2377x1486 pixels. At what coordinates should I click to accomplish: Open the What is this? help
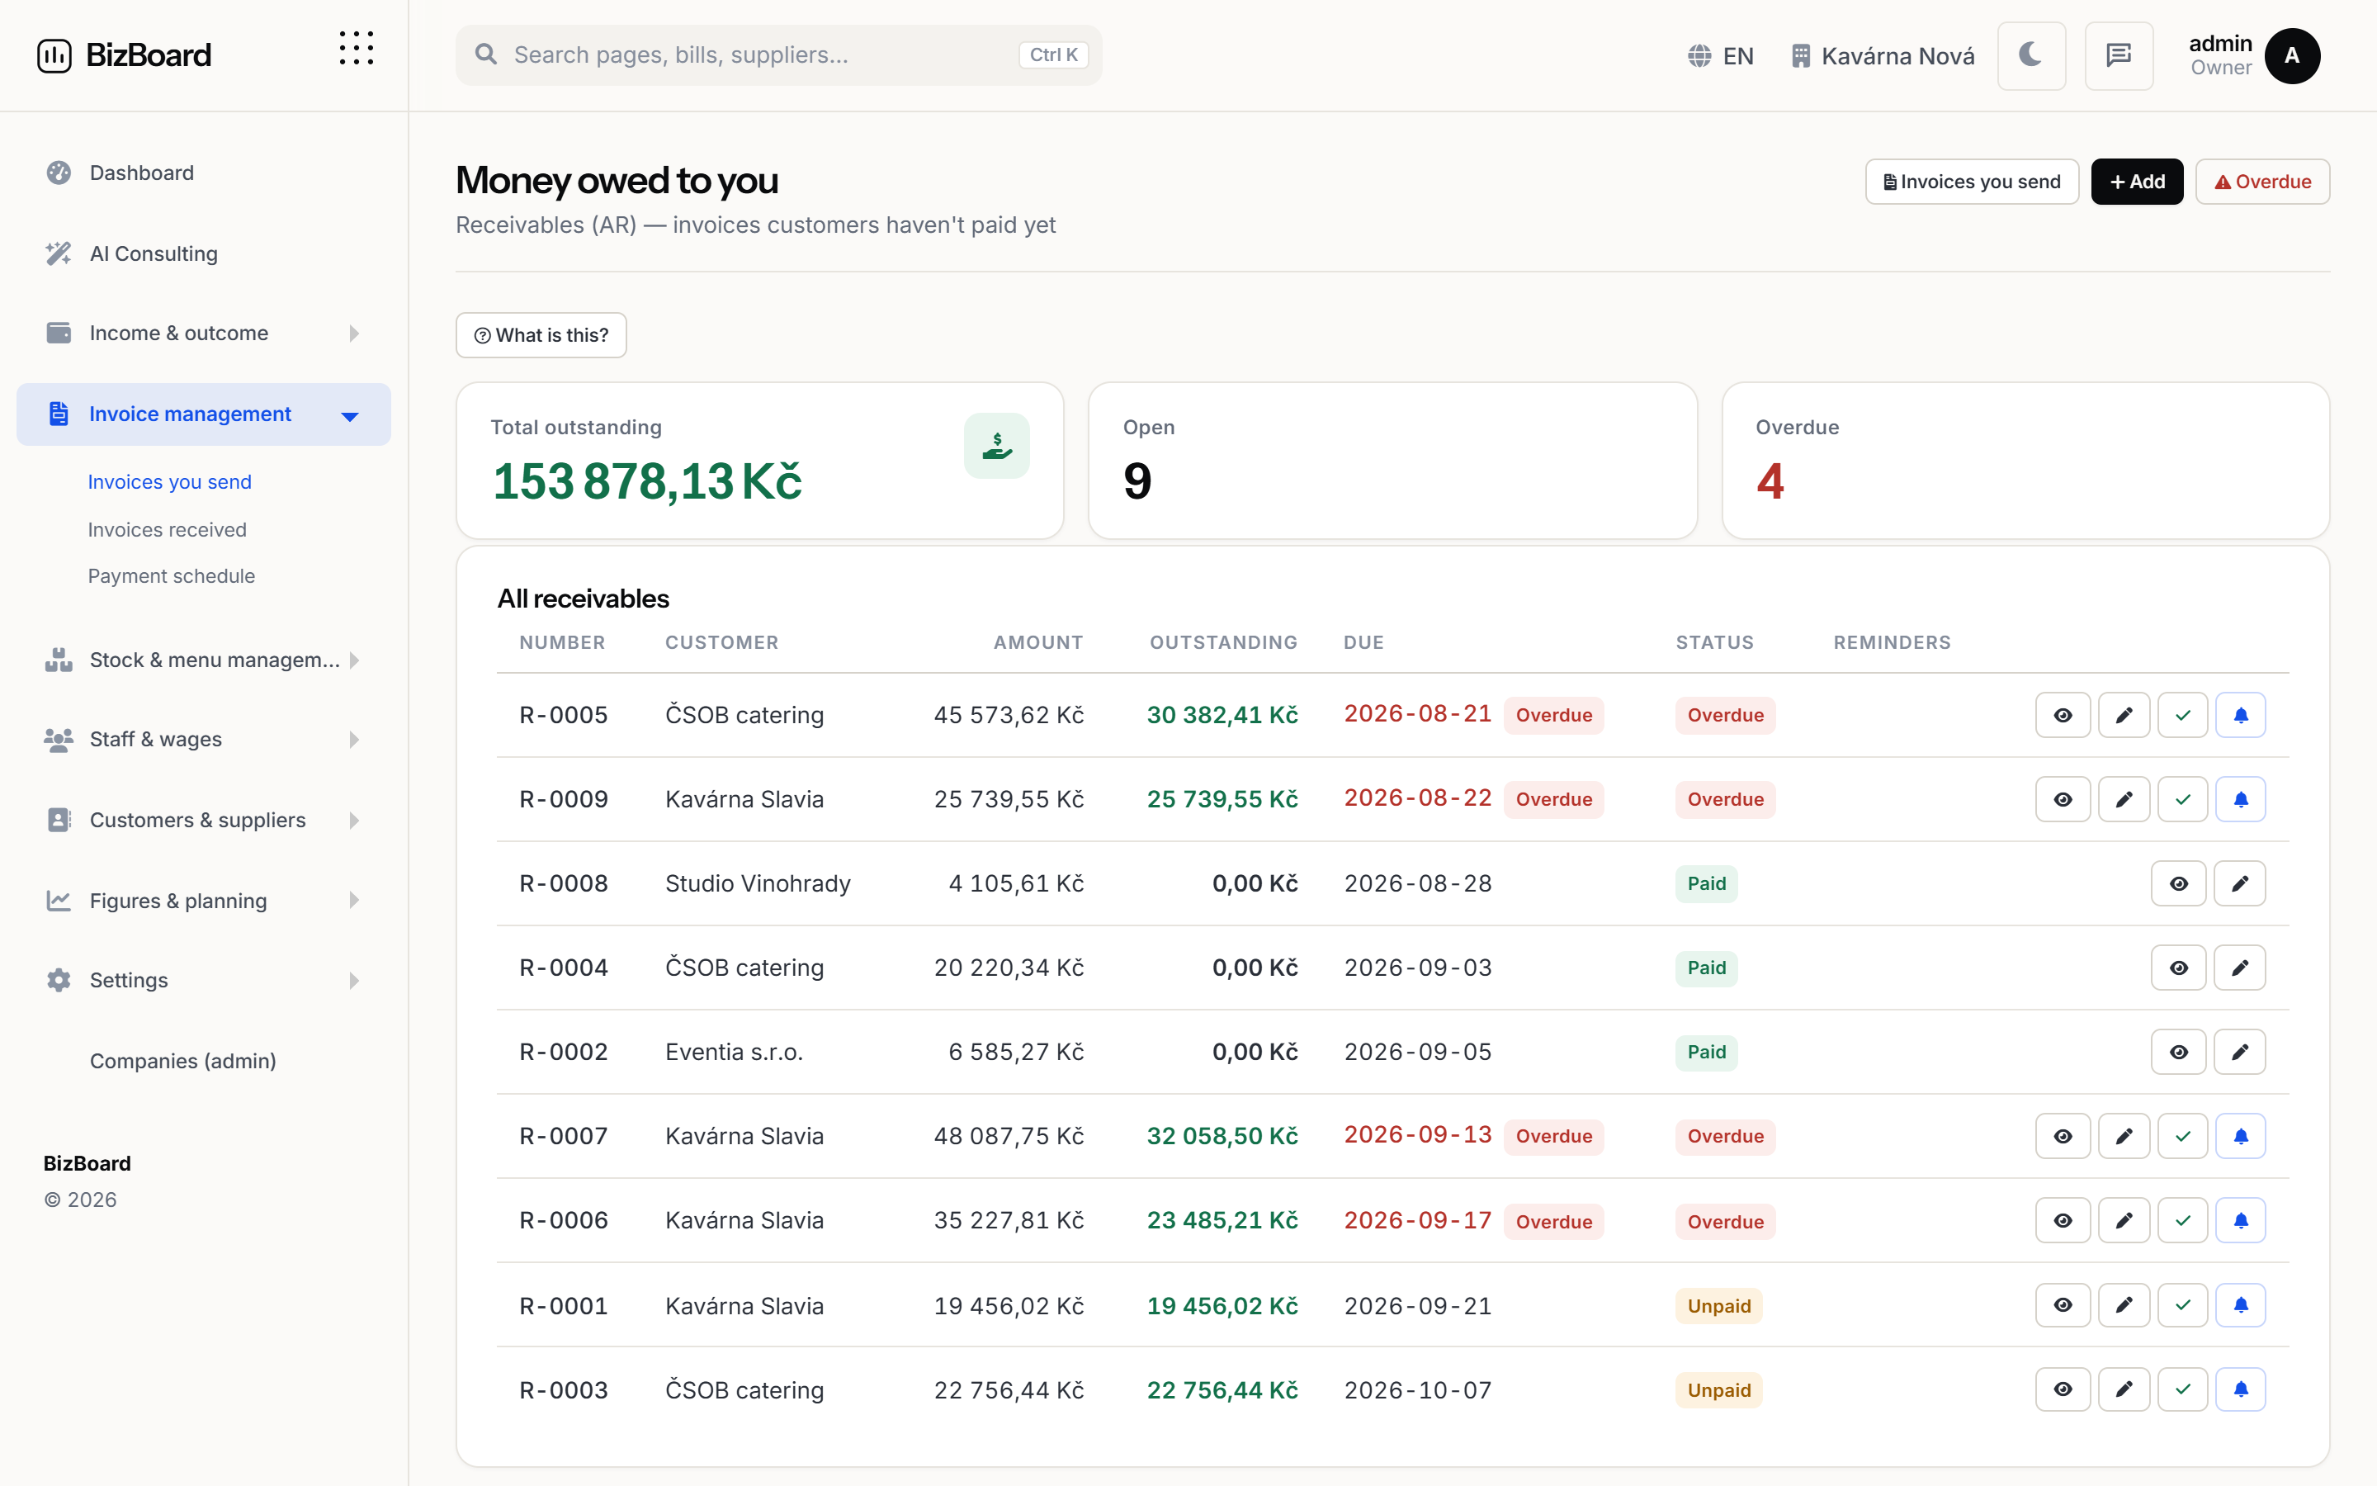tap(541, 335)
